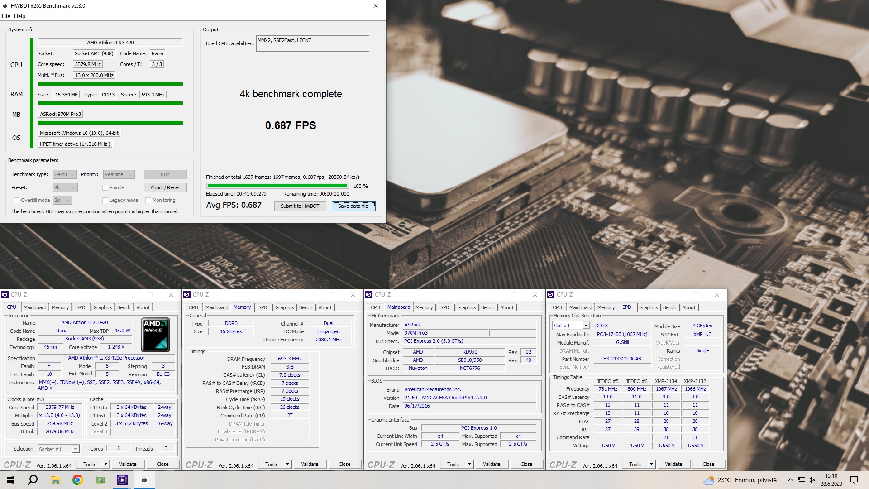Viewport: 869px width, 489px height.
Task: Expand Tools arrow in CPU tab window
Action: (x=105, y=464)
